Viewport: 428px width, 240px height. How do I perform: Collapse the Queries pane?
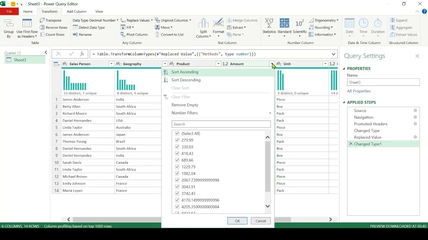point(46,52)
